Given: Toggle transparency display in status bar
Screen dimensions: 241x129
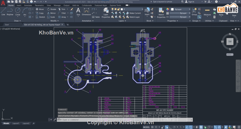Looking at the screenshot, I should point(201,127).
